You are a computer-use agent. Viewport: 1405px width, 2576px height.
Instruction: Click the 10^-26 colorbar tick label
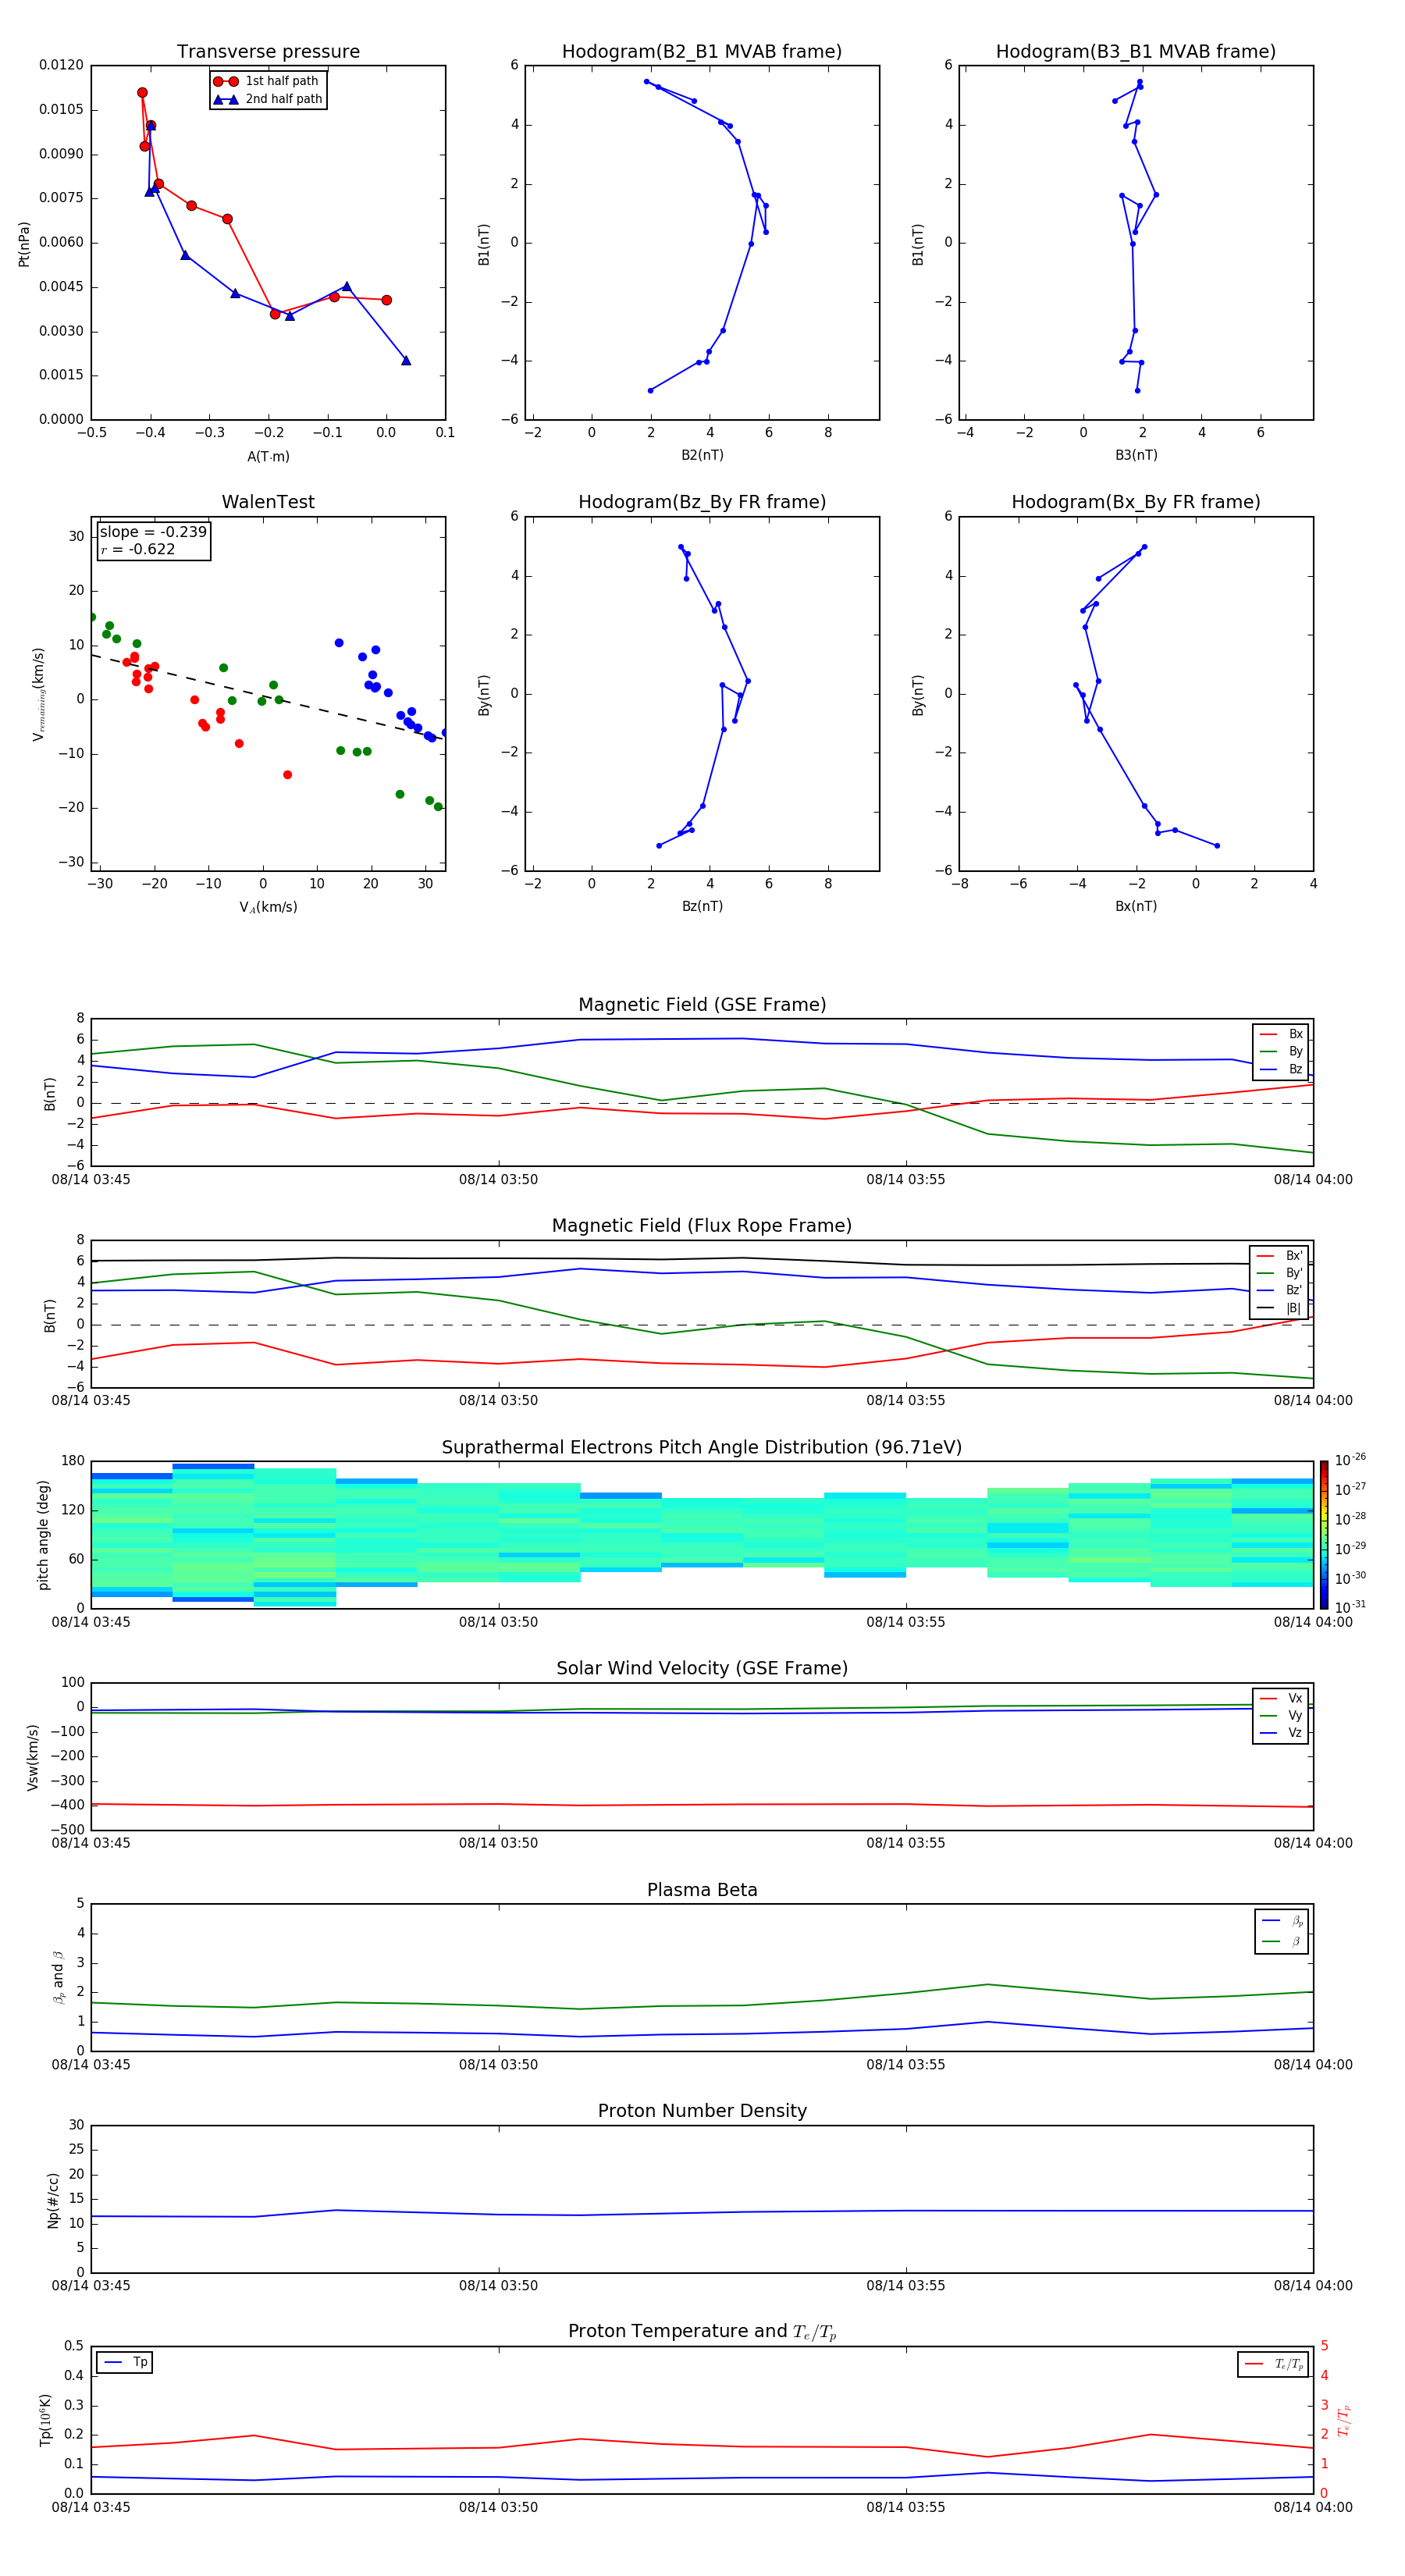pyautogui.click(x=1350, y=1460)
